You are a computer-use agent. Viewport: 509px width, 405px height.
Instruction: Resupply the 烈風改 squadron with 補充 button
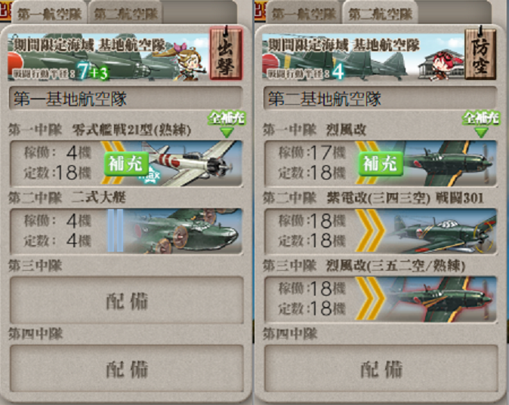(381, 164)
